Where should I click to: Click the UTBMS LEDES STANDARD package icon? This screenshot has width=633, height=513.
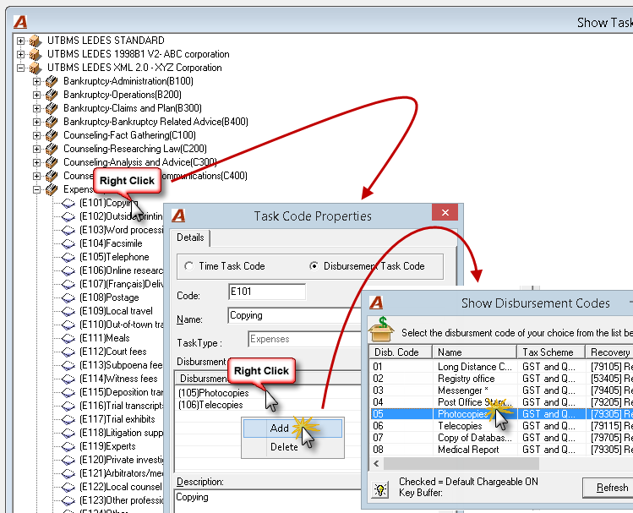click(35, 41)
